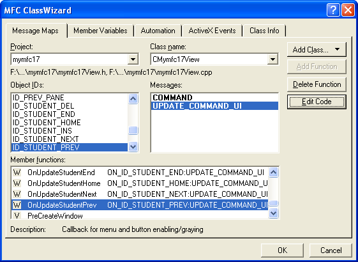Click W icon beside OnUpdateStudentPrev

(17, 205)
